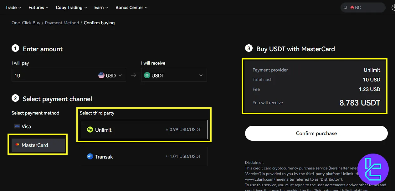Open the Bonus Center menu

(131, 7)
